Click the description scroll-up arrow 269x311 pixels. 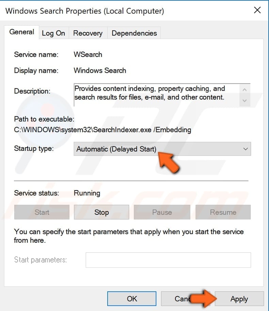pyautogui.click(x=245, y=89)
